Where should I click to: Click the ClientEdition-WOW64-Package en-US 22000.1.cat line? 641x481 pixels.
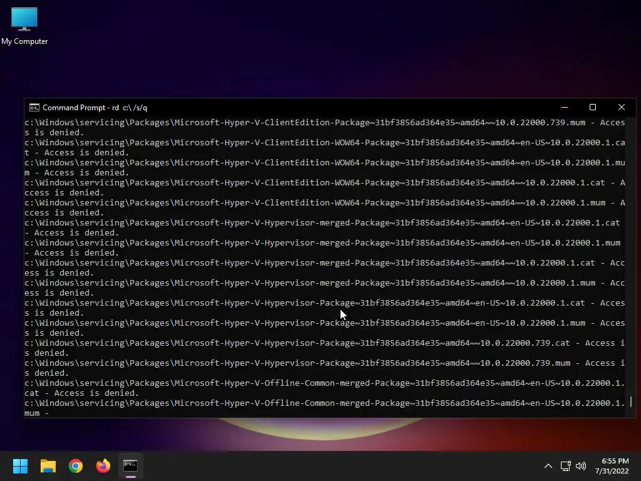pos(325,147)
